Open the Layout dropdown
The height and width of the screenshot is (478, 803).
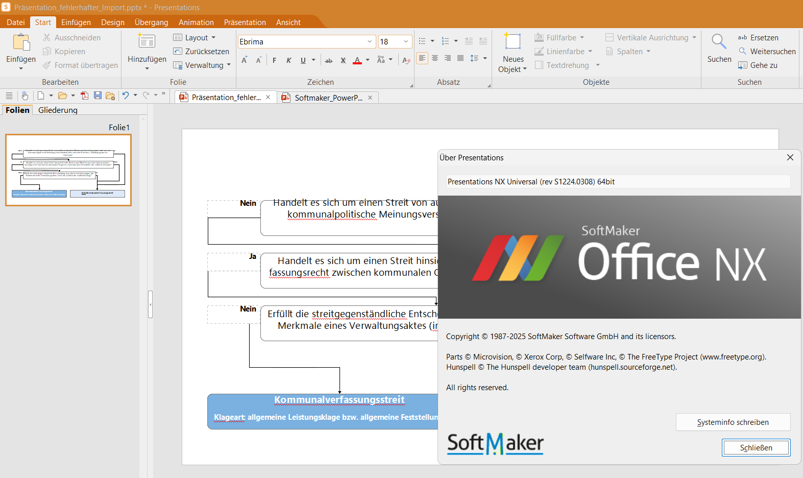[x=194, y=38]
